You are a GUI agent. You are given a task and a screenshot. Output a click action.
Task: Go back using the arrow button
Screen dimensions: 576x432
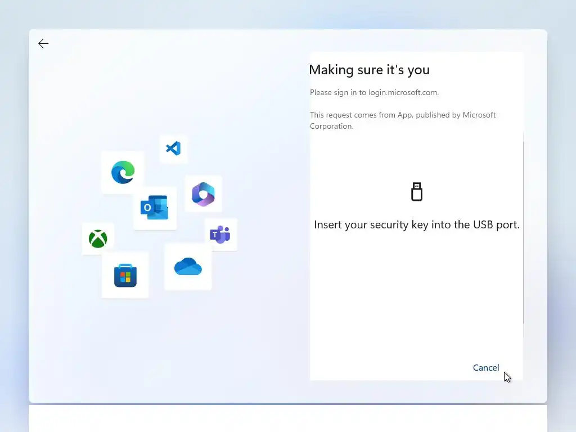43,44
